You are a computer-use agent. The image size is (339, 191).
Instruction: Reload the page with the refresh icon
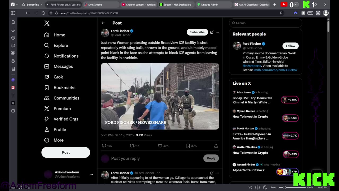pos(43,13)
